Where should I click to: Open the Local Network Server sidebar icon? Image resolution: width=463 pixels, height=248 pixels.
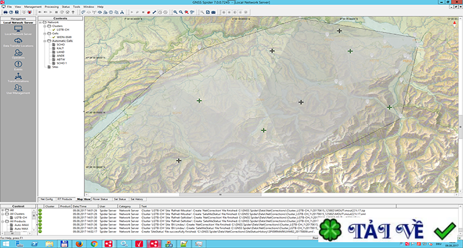coord(18,29)
